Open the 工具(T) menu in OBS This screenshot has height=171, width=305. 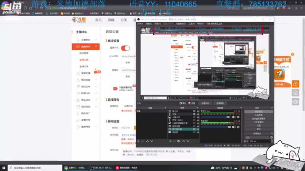pyautogui.click(x=191, y=24)
